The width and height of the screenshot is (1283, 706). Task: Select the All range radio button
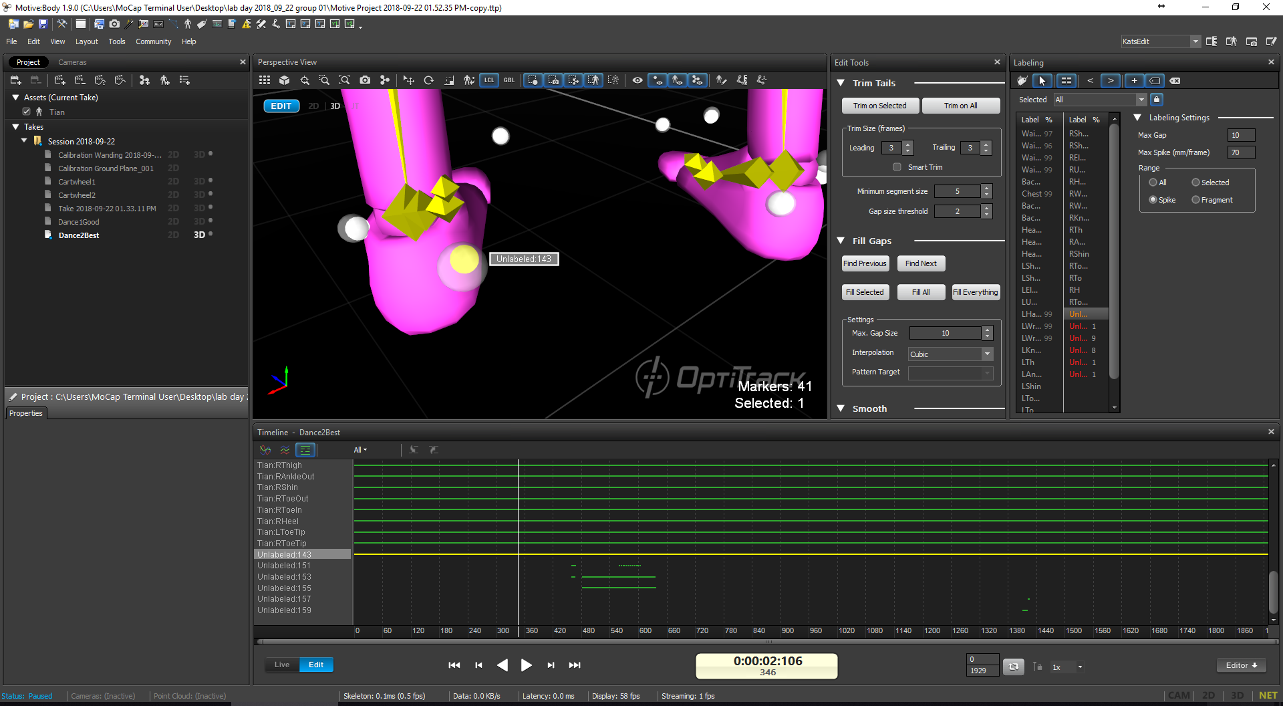coord(1153,183)
